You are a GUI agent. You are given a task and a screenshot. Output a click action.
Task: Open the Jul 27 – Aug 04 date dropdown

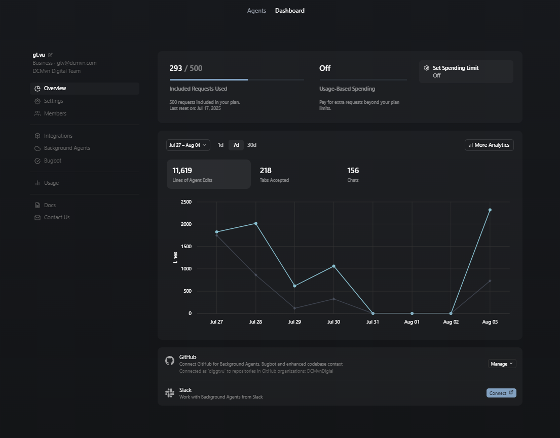coord(188,145)
